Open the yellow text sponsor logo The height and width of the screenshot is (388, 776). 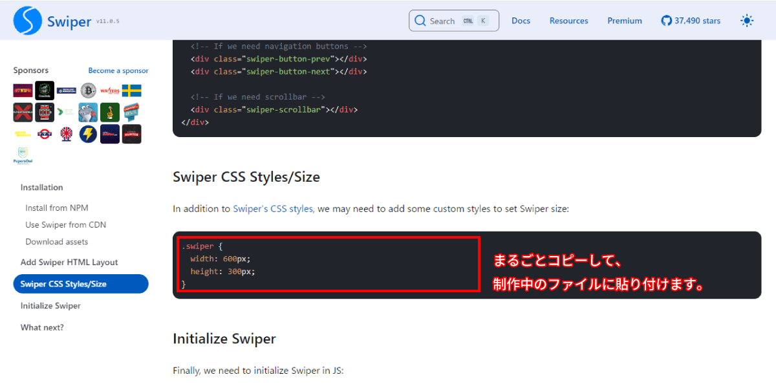(x=23, y=134)
